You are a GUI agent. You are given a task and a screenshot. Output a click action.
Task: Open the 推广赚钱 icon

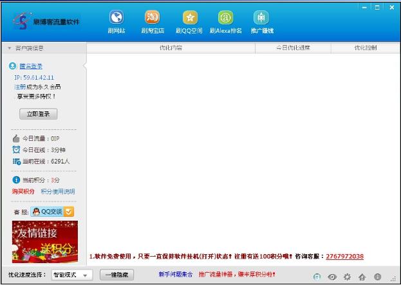(261, 18)
